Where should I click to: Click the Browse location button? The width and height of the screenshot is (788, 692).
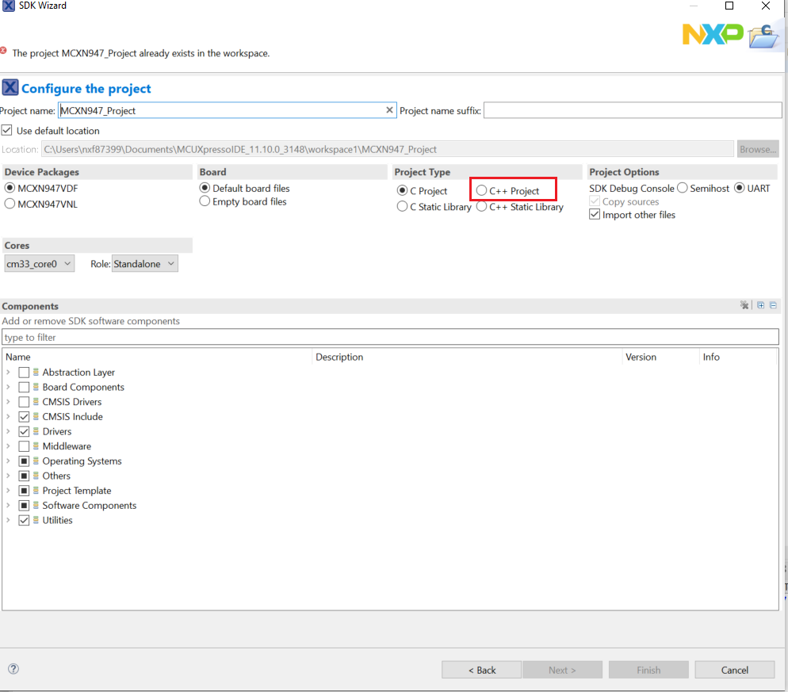coord(758,149)
